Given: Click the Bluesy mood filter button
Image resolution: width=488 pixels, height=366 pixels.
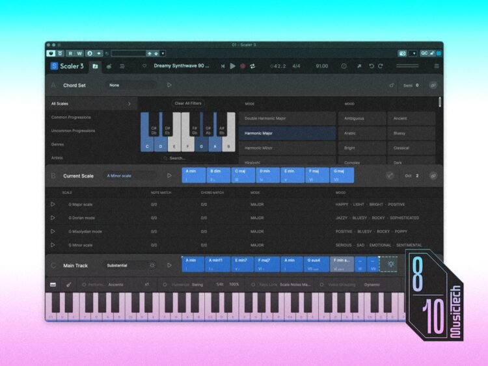Looking at the screenshot, I should pos(411,133).
